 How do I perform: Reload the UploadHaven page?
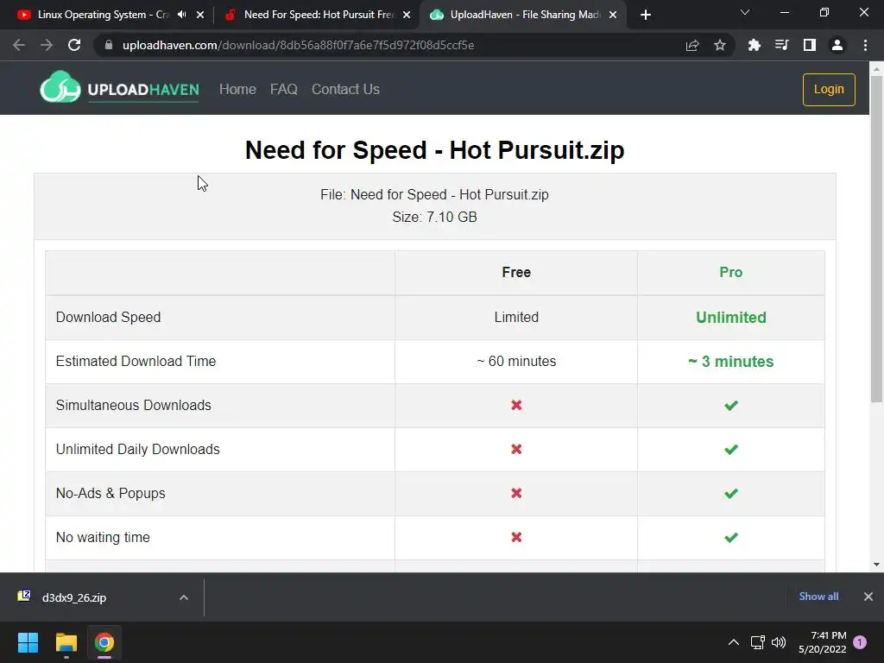[x=74, y=45]
